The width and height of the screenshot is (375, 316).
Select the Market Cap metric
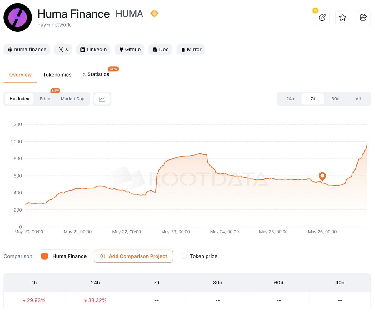(x=72, y=99)
